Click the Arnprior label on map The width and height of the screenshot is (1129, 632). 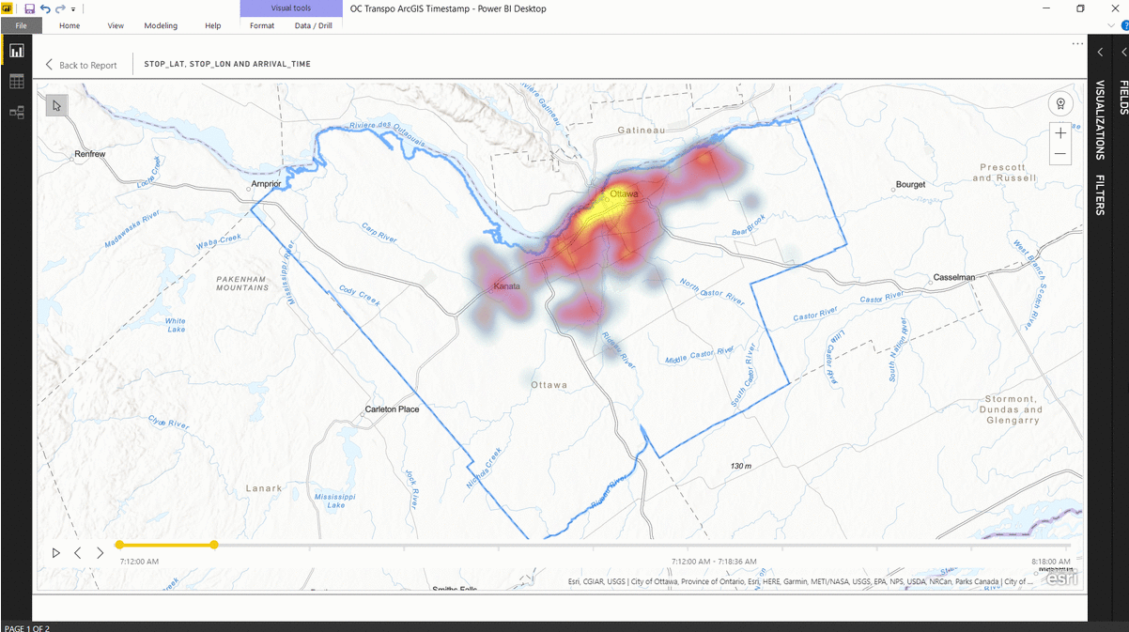(266, 184)
